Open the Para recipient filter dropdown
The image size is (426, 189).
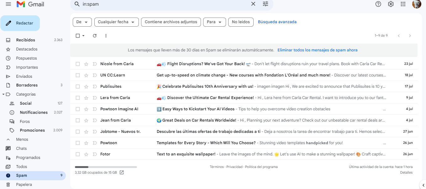click(x=214, y=22)
